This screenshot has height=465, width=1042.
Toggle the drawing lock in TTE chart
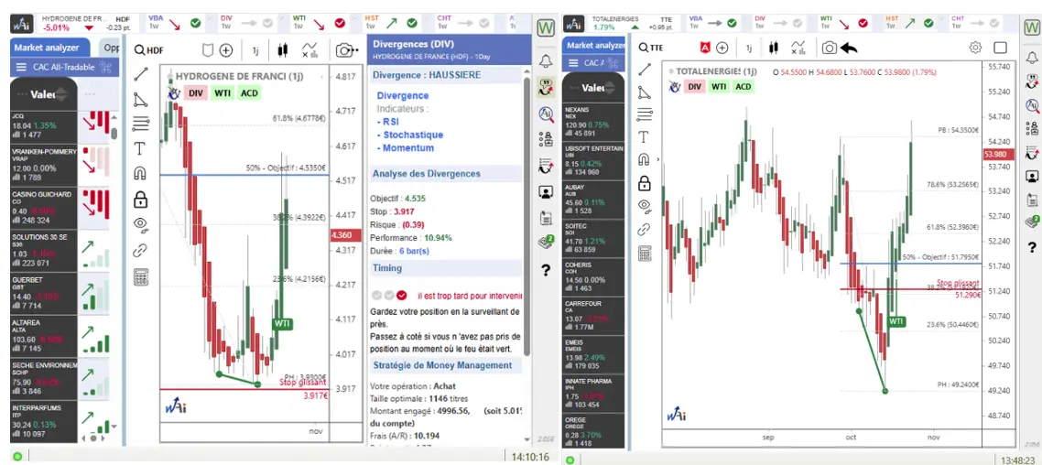point(644,183)
